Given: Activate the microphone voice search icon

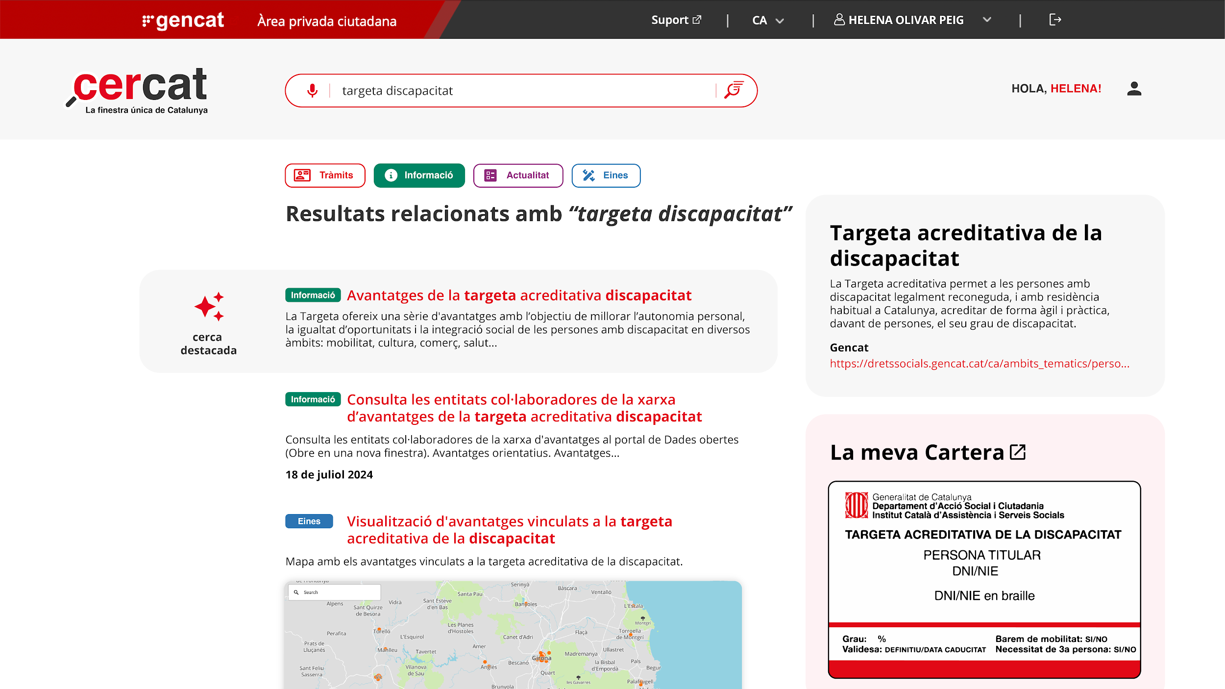Looking at the screenshot, I should coord(312,91).
